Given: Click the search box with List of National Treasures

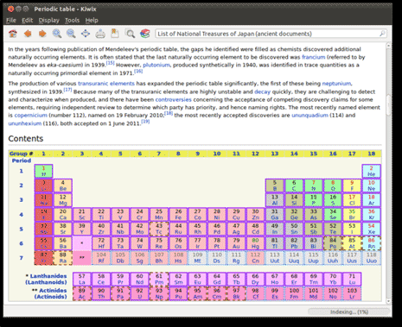Looking at the screenshot, I should [271, 34].
